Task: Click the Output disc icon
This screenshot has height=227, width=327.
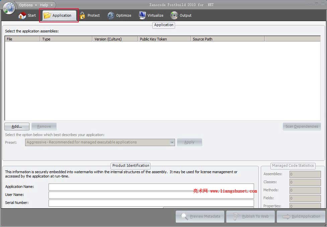Action: pos(174,15)
